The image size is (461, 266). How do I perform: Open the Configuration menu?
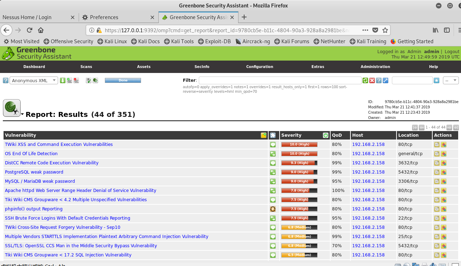260,67
